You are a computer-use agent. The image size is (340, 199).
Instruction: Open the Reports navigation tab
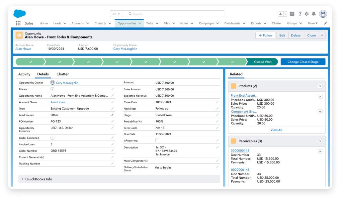tap(256, 23)
